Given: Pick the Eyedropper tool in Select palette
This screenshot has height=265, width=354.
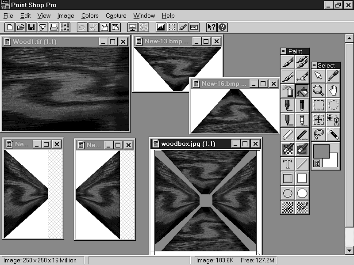Looking at the screenshot, I should click(333, 76).
